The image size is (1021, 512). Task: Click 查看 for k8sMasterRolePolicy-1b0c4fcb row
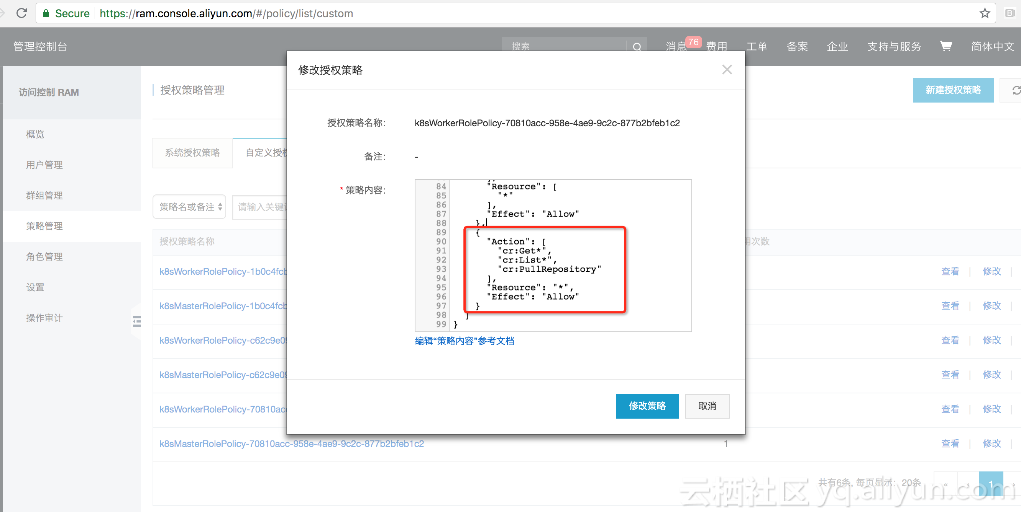coord(950,306)
